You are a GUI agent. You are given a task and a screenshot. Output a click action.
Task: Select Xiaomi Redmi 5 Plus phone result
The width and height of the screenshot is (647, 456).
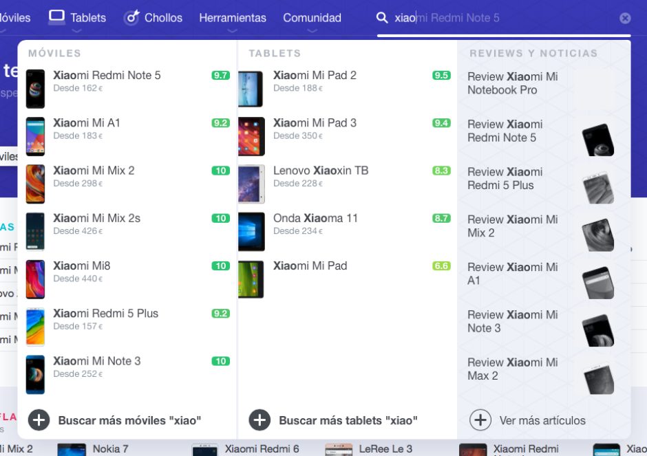pyautogui.click(x=128, y=327)
